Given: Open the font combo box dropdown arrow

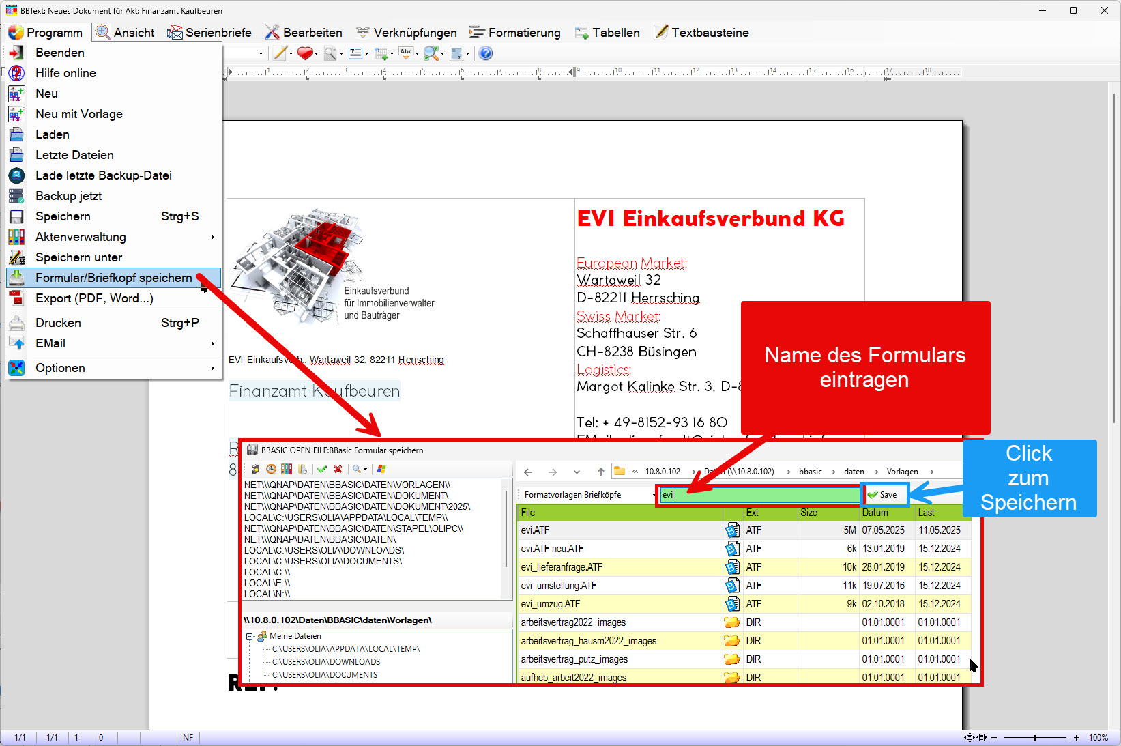Looking at the screenshot, I should coord(261,53).
